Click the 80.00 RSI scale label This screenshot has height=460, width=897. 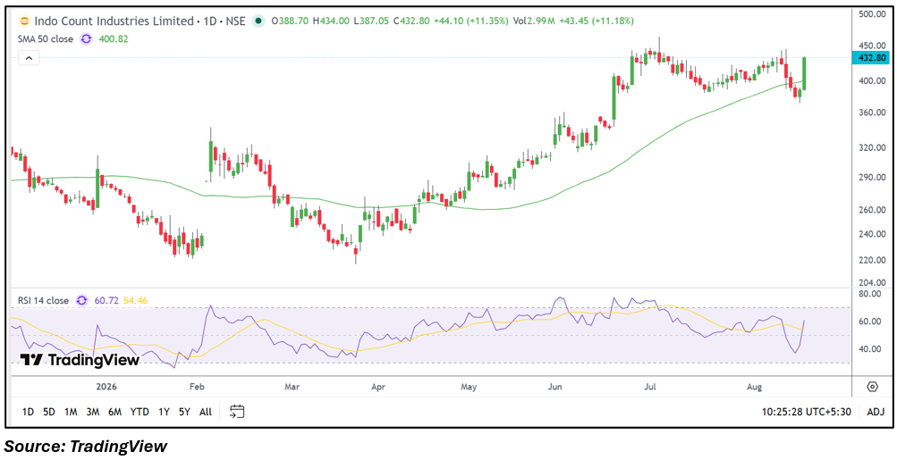pos(871,294)
